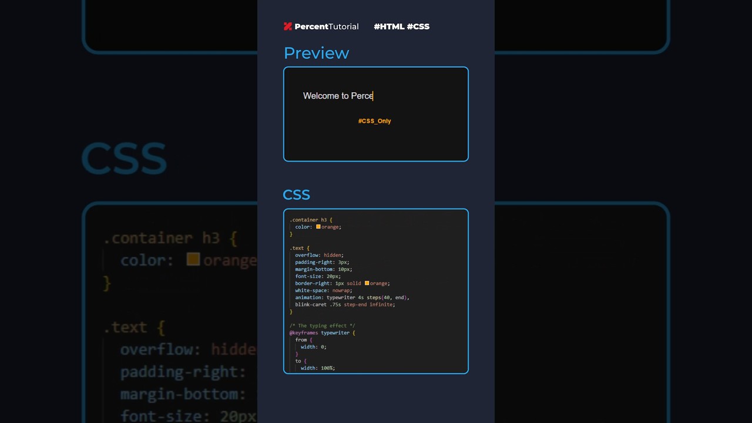Click the 'Welcome to Perce' typing text

[338, 96]
